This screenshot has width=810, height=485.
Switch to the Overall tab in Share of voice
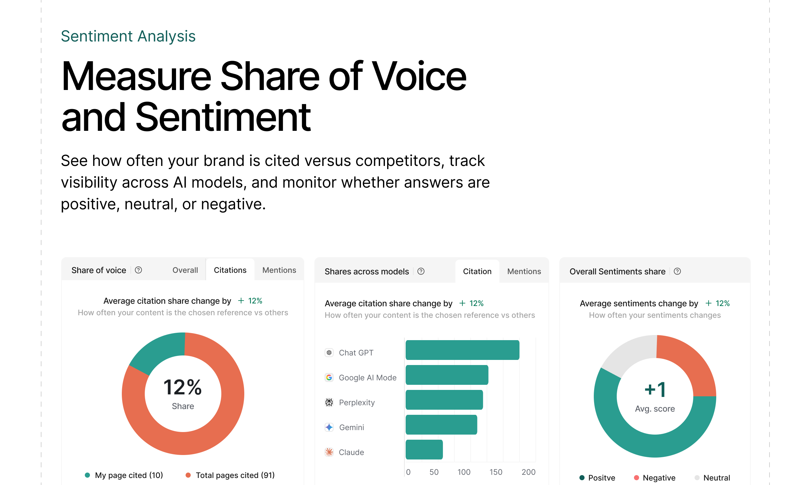[x=185, y=270]
